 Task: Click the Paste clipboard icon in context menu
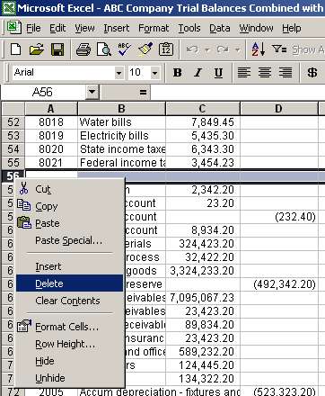(24, 223)
